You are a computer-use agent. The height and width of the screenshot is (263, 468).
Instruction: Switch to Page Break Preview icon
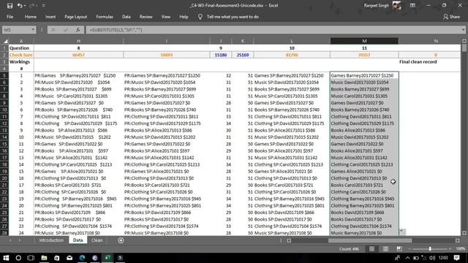[x=399, y=248]
